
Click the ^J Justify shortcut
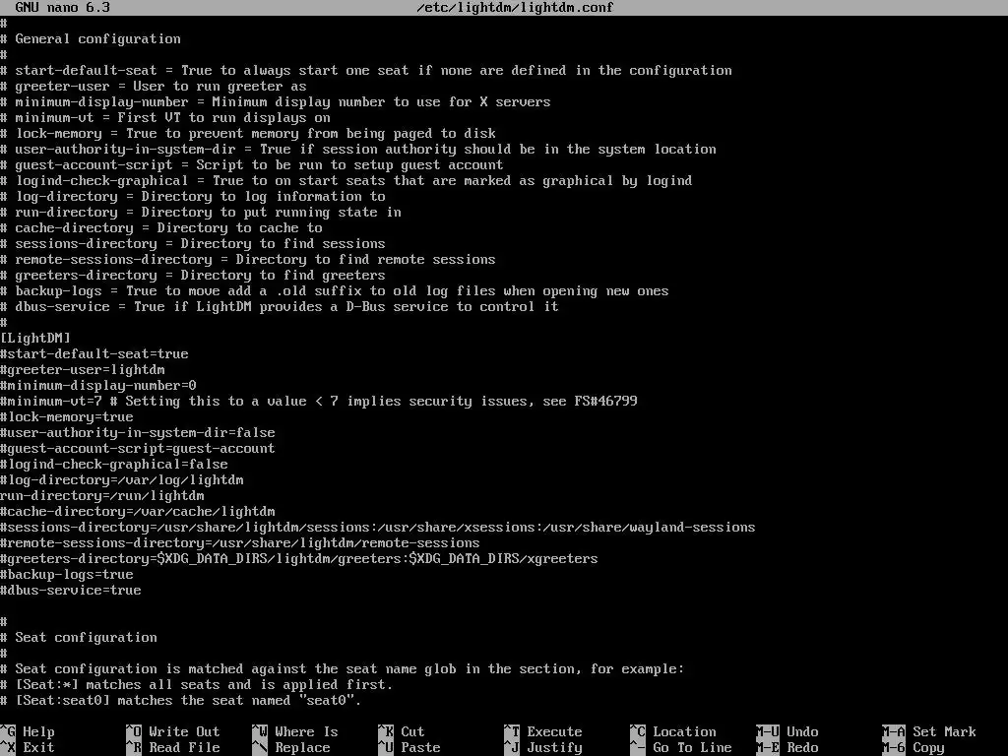coord(543,748)
